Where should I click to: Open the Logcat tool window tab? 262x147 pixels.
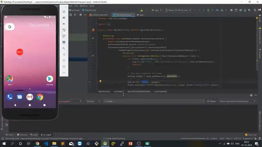point(46,135)
